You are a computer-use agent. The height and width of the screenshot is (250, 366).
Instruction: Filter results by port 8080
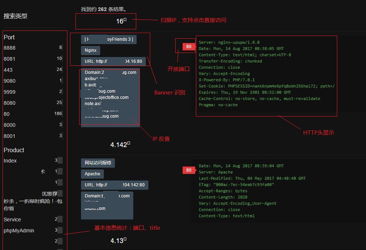[10, 103]
